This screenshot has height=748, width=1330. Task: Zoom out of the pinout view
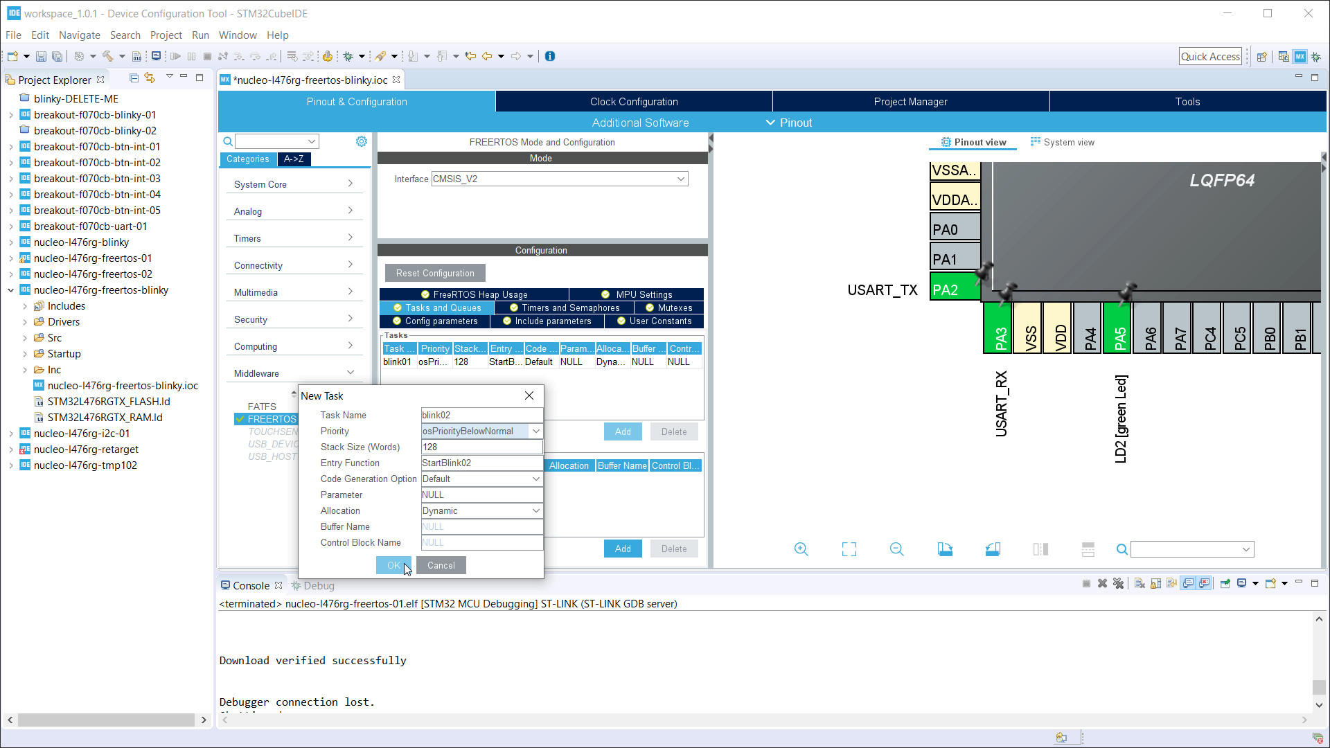897,549
